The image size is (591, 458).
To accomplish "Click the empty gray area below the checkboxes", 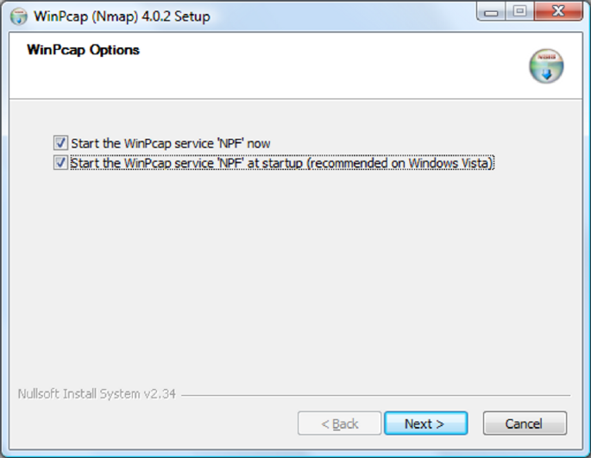I will coord(293,276).
